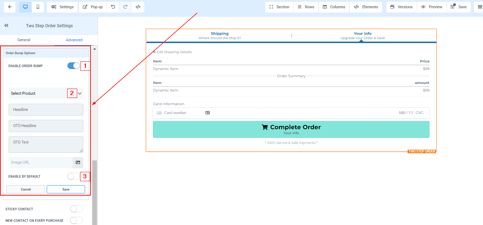Click the redo icon
483x225 pixels.
(x=125, y=7)
